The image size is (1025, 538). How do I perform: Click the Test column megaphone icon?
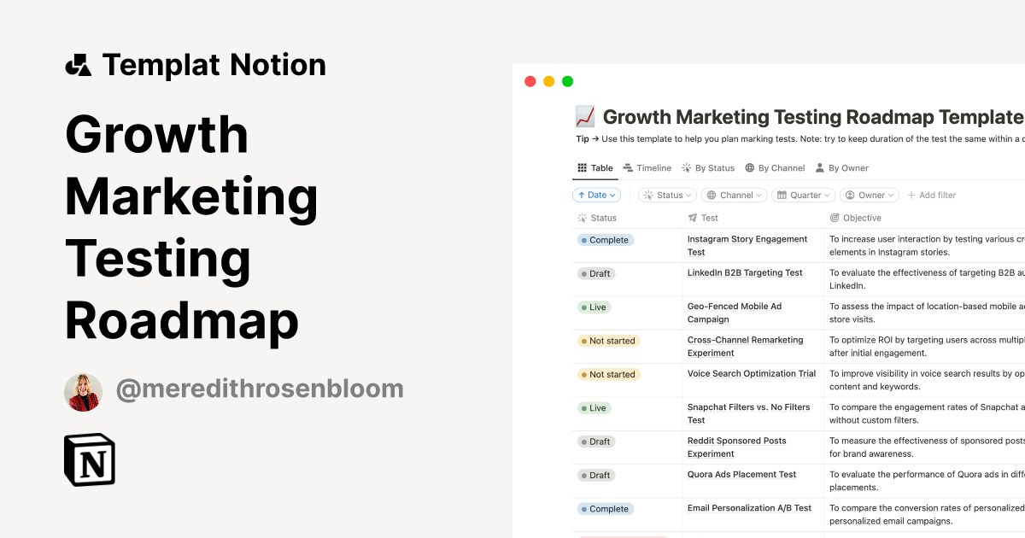coord(691,218)
